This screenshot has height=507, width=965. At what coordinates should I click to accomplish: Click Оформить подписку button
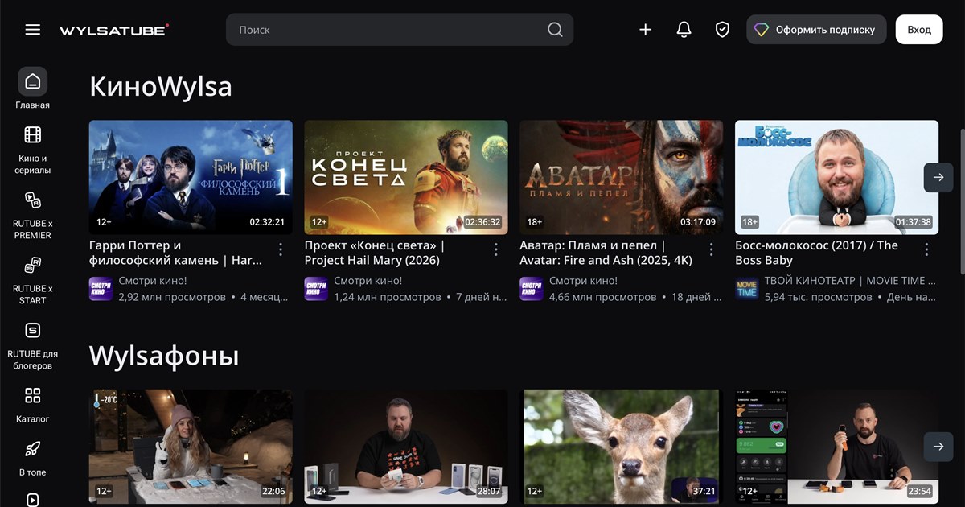coord(815,30)
